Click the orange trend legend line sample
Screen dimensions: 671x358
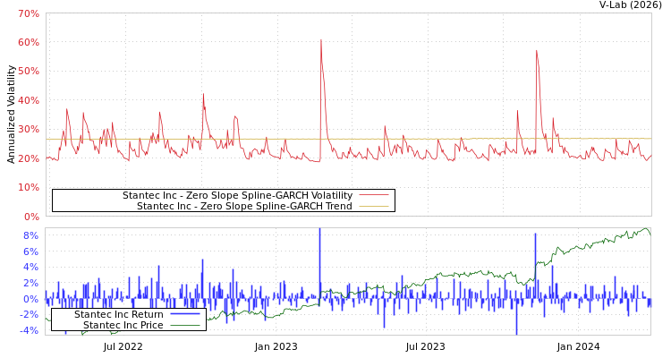pos(373,206)
